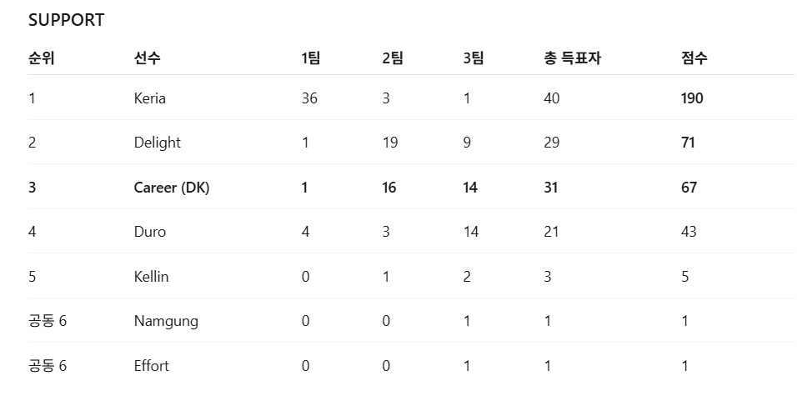Click the 3팀 column header
797x396 pixels.
[x=474, y=58]
